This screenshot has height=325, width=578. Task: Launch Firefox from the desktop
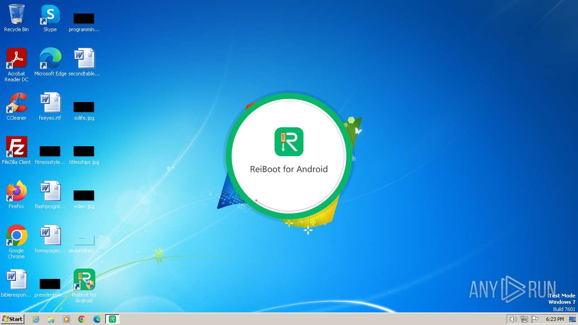pos(16,195)
